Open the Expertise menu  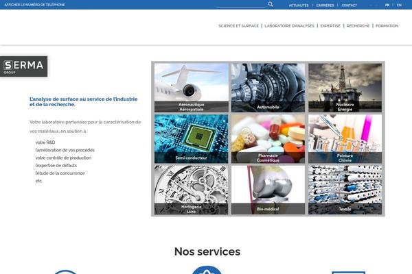click(330, 26)
